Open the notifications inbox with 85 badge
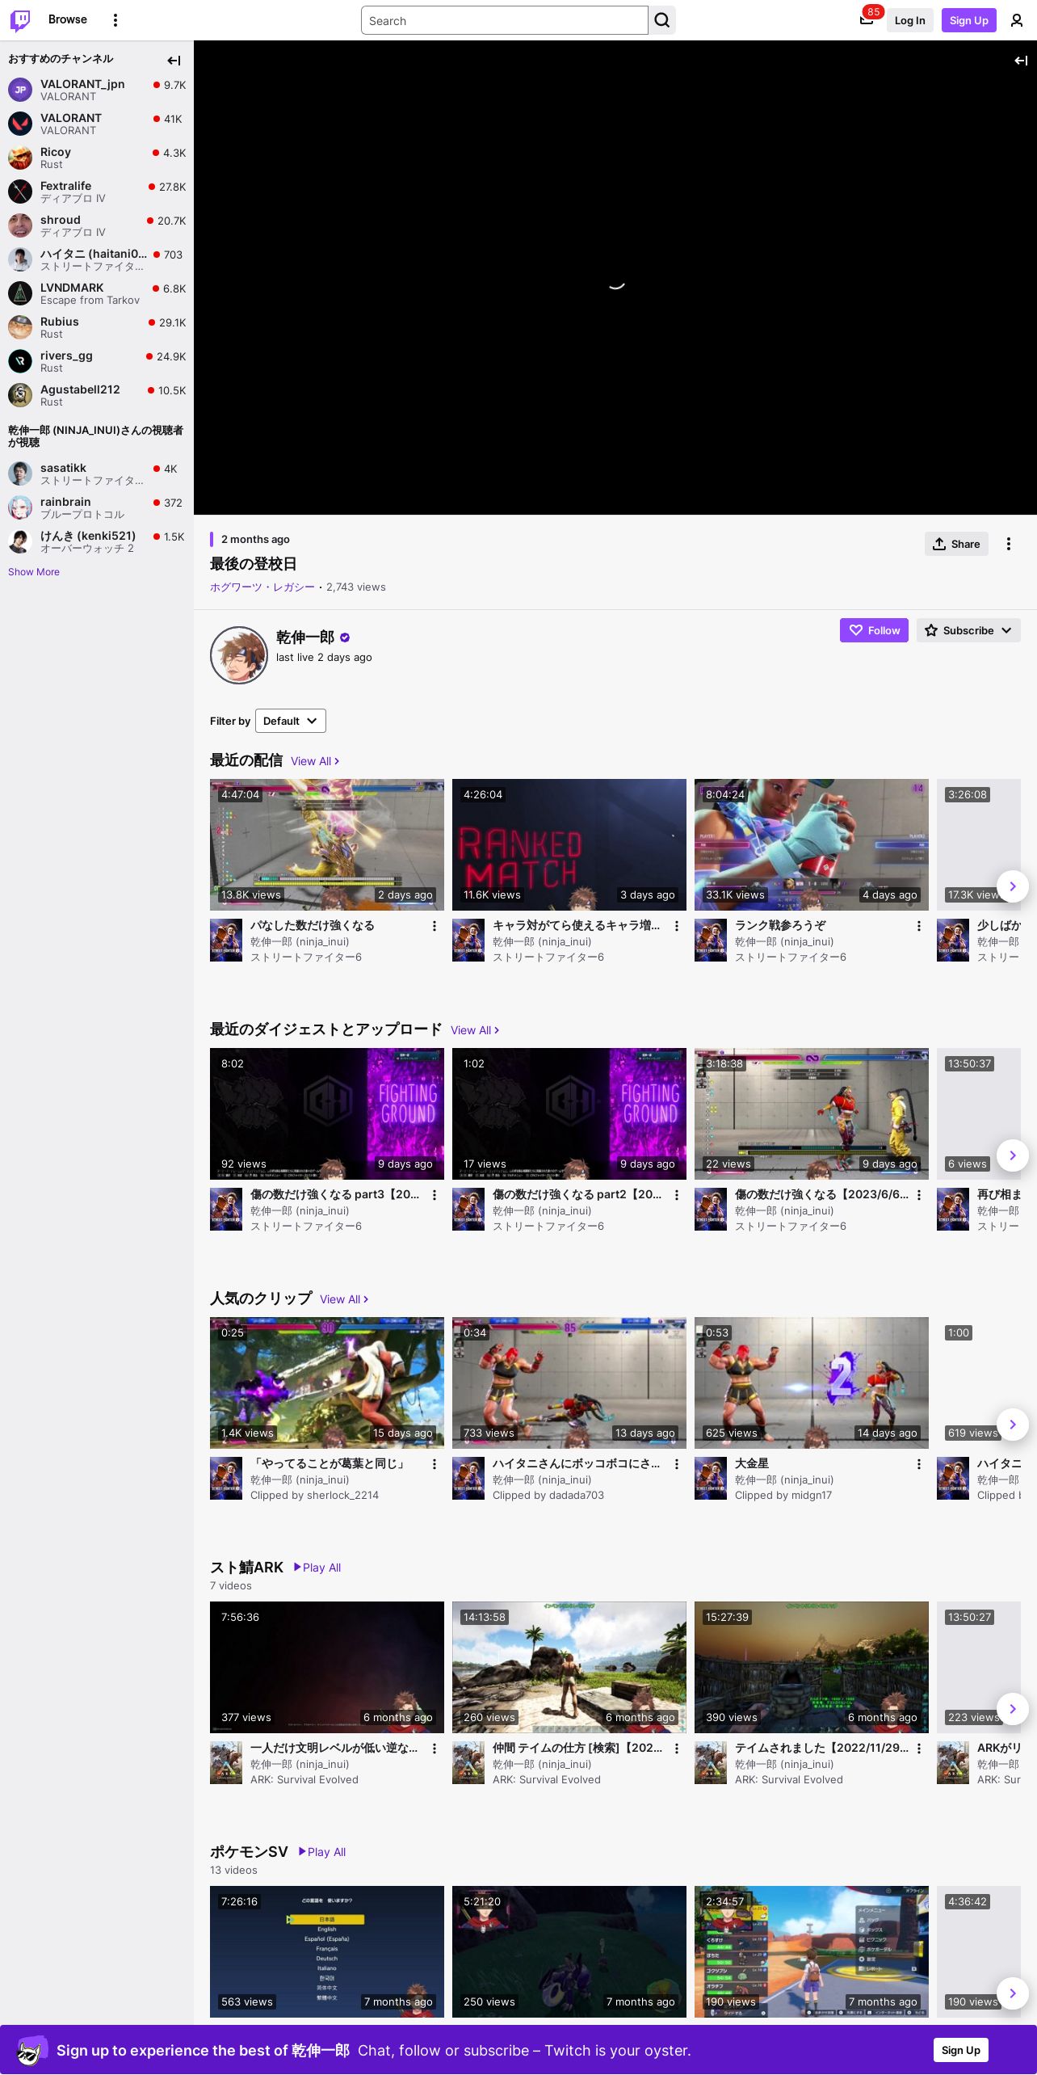The height and width of the screenshot is (2075, 1037). coord(867,19)
